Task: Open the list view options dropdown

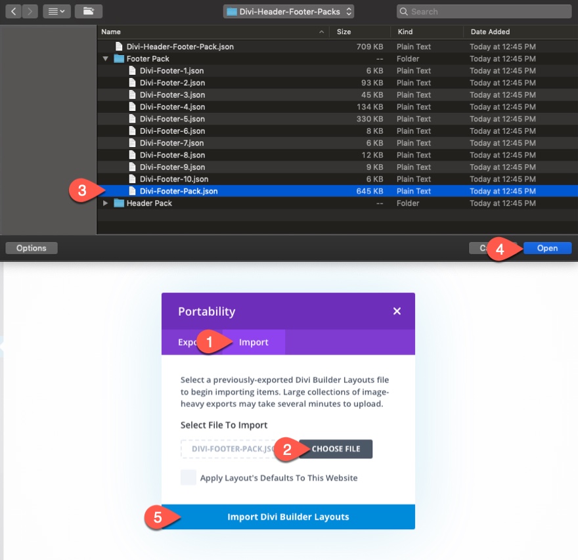Action: coord(56,11)
